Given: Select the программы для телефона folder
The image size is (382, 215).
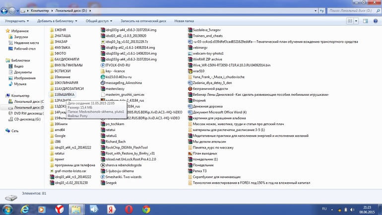Looking at the screenshot, I should 72,165.
